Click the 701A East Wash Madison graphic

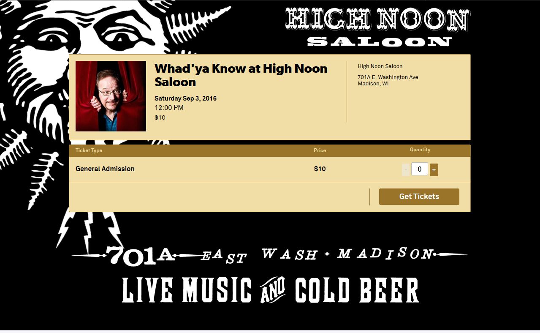coord(269,255)
